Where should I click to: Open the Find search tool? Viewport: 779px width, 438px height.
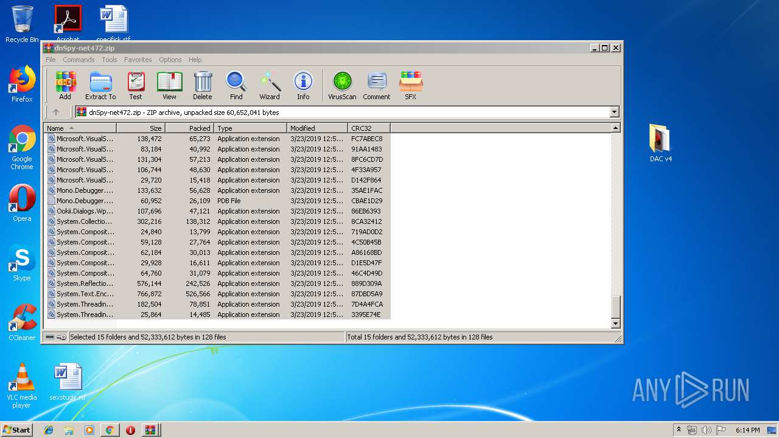click(x=236, y=86)
